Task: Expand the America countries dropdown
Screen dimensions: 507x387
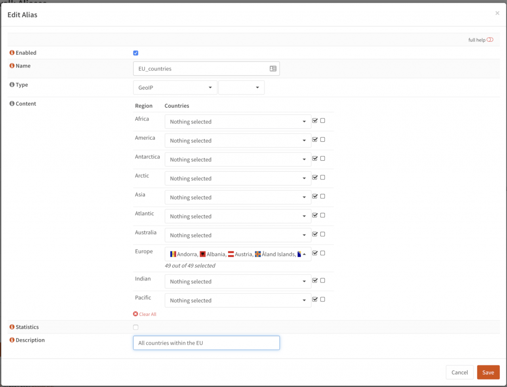Action: click(238, 140)
